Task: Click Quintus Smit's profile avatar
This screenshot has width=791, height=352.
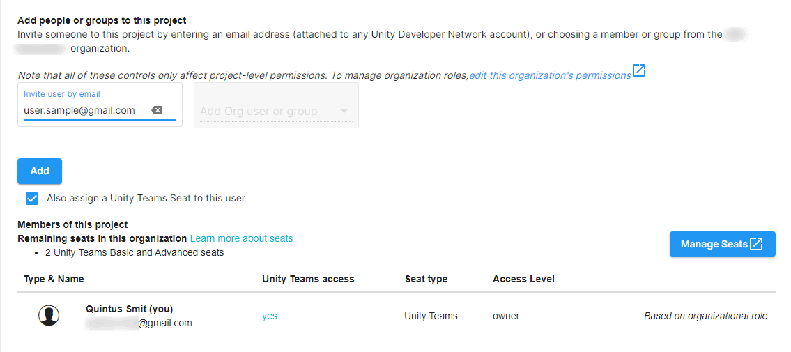Action: tap(49, 316)
